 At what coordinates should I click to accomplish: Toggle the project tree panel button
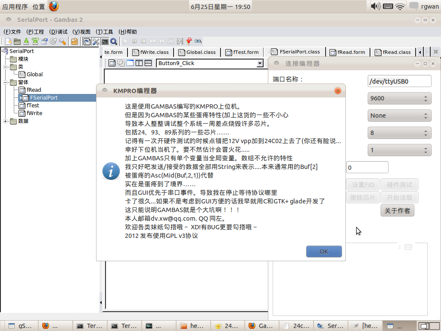[x=87, y=42]
